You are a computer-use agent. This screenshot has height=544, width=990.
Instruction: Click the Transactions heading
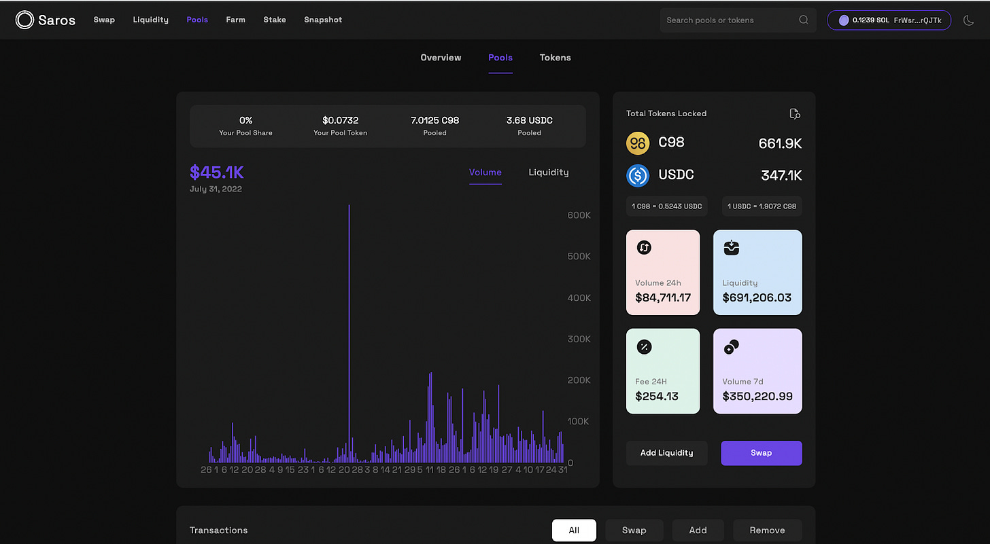point(218,530)
